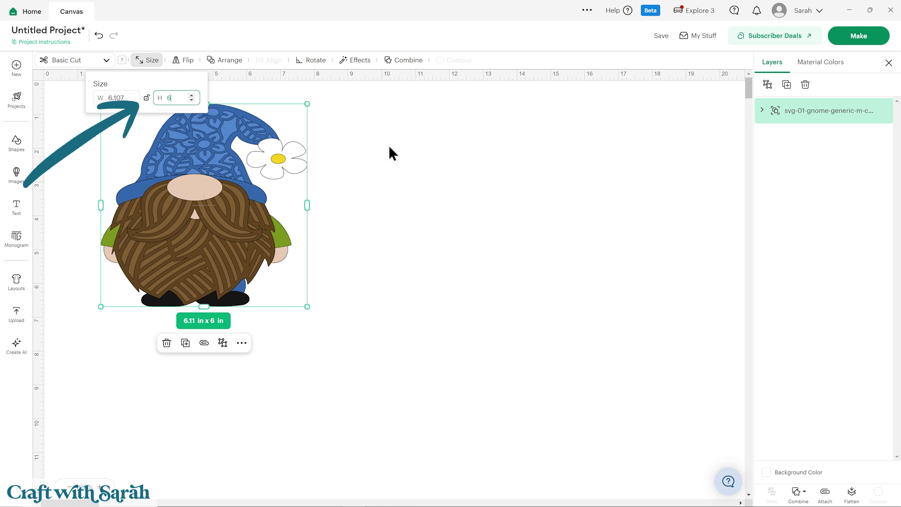Open the New project tool

coord(16,68)
